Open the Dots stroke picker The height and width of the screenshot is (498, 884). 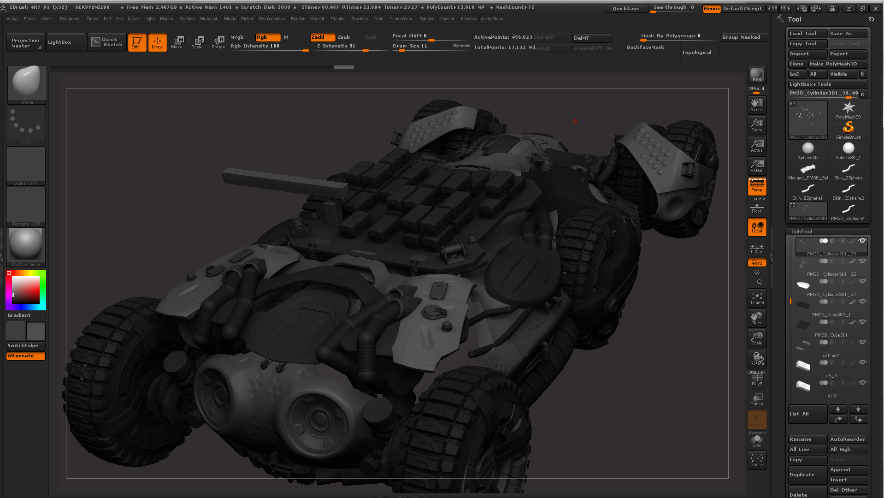point(26,125)
